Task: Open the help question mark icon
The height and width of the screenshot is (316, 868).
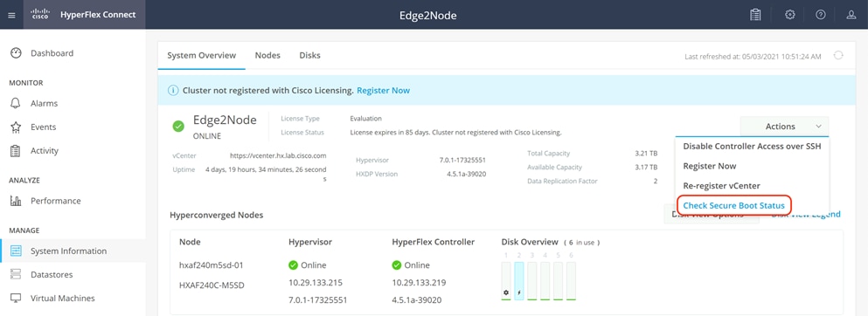Action: tap(821, 15)
